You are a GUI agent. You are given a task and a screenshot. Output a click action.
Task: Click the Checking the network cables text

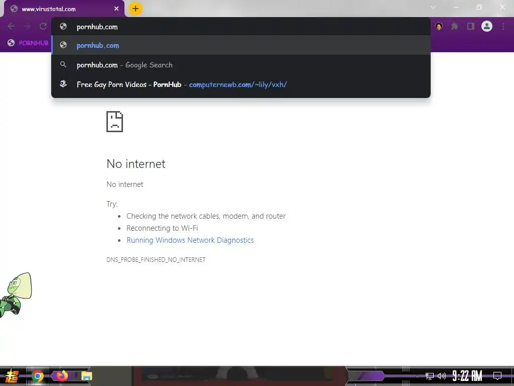206,216
